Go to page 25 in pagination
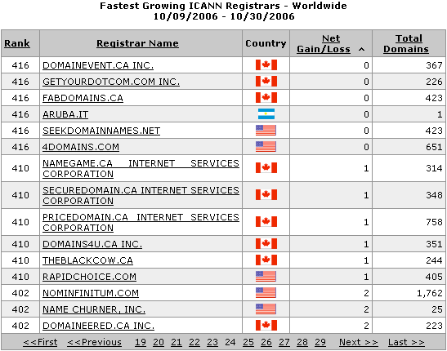Image resolution: width=447 pixels, height=351 pixels. point(248,342)
